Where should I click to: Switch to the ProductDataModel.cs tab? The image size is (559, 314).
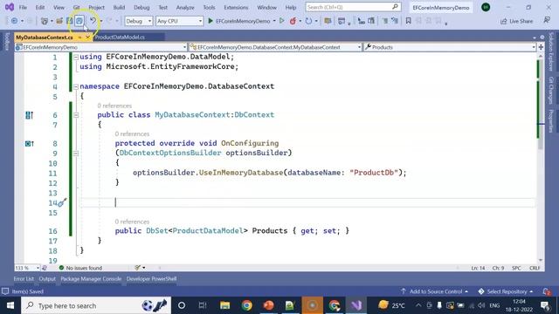[x=120, y=37]
